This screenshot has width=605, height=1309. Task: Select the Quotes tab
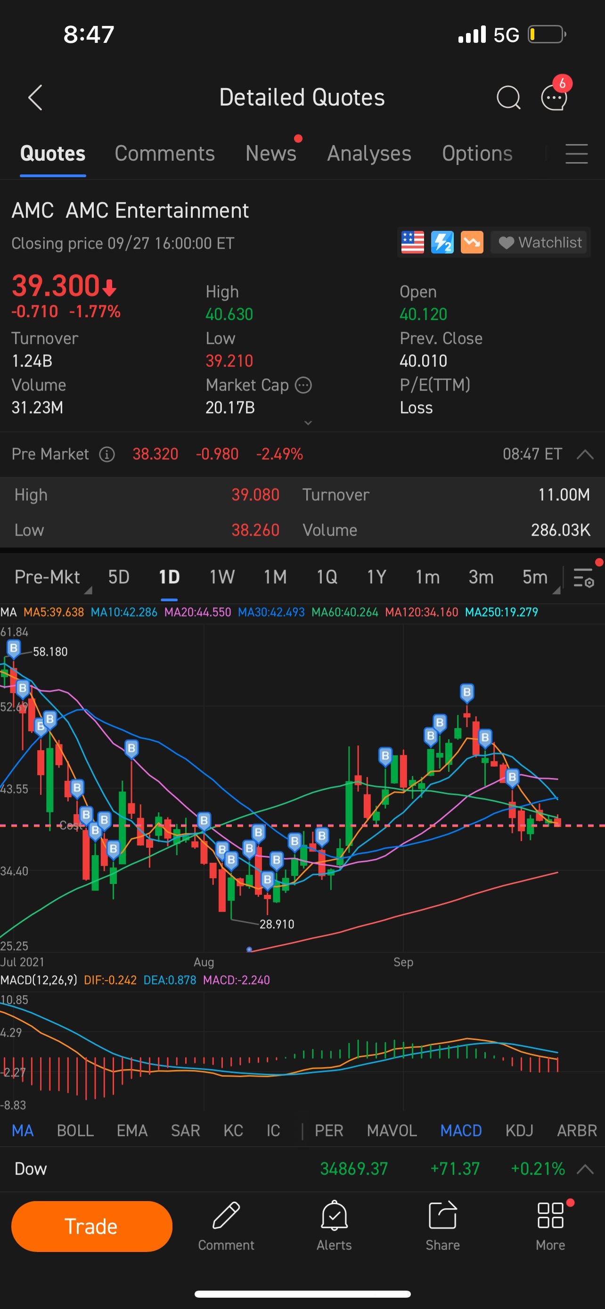pyautogui.click(x=53, y=154)
